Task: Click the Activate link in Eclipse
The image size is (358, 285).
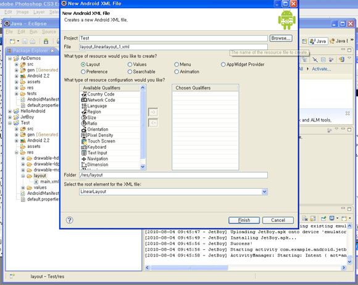Action: [322, 69]
